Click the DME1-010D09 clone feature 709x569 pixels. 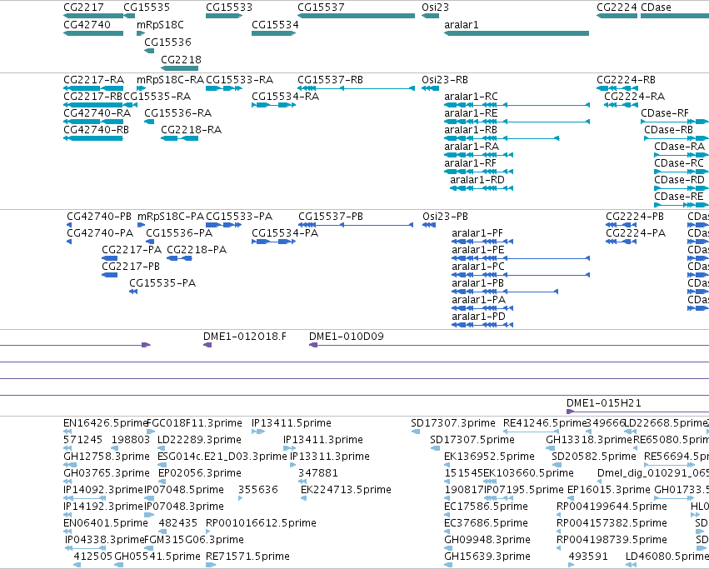click(x=509, y=345)
